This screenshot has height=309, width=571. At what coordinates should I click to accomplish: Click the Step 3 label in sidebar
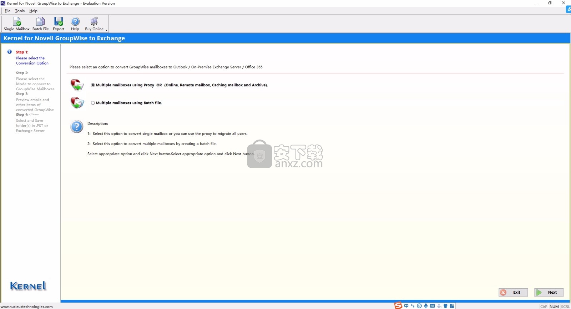point(22,94)
